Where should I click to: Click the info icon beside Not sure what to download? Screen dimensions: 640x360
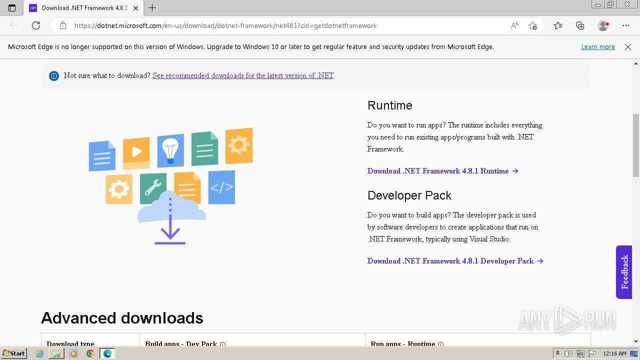(54, 76)
